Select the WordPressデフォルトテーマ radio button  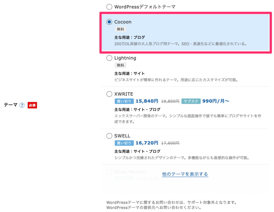(x=109, y=7)
